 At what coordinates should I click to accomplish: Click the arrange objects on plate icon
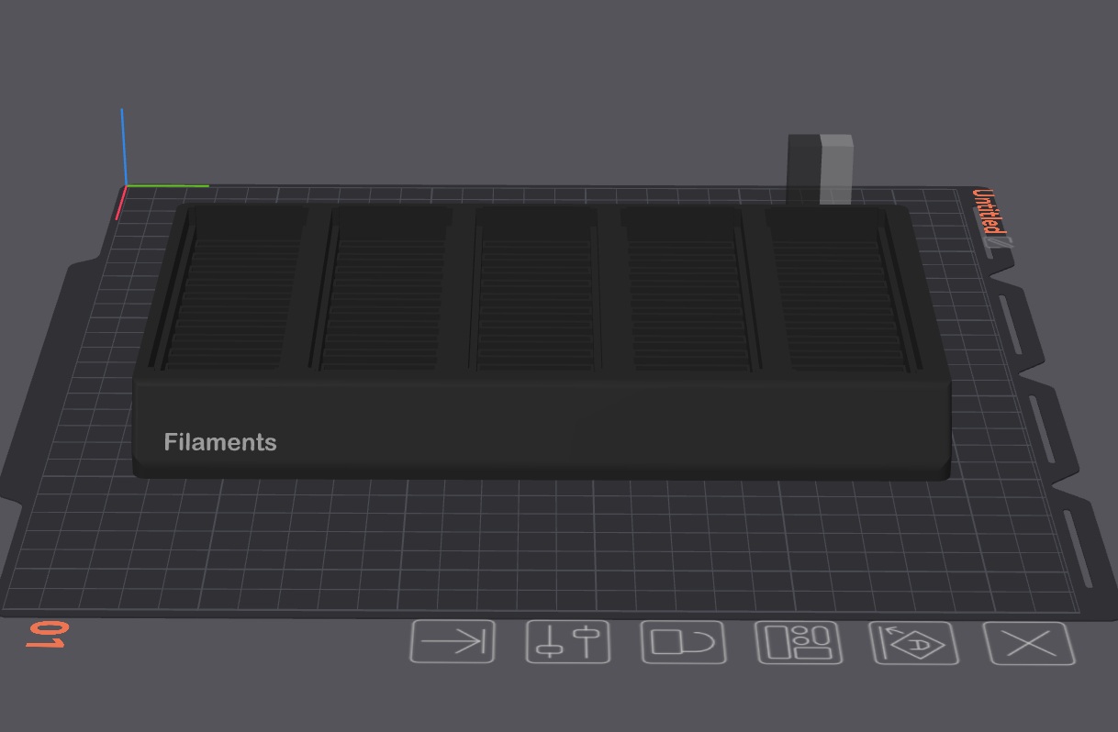(x=799, y=642)
